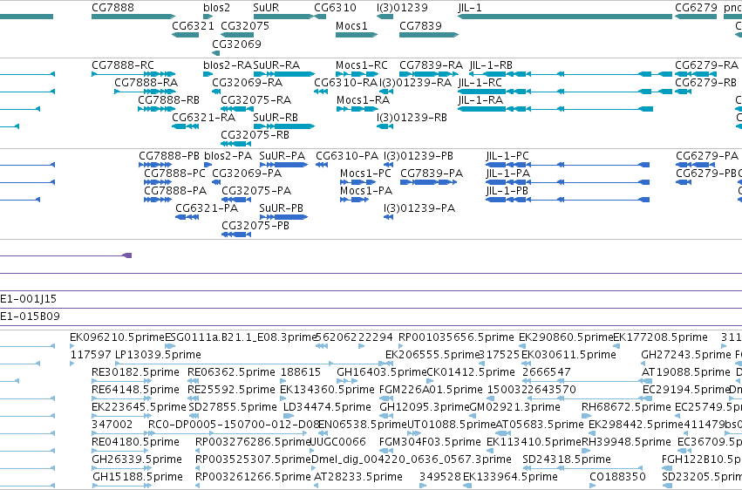
Task: Click the E1-001J15 clone label
Action: point(29,299)
